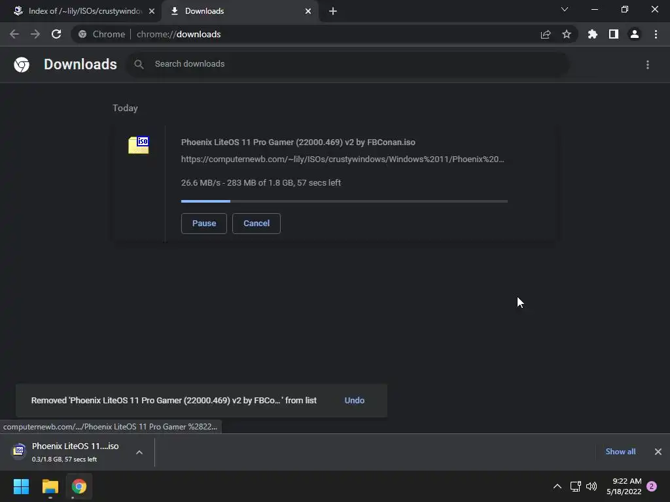Focus the Search downloads field
The height and width of the screenshot is (502, 670).
(348, 64)
